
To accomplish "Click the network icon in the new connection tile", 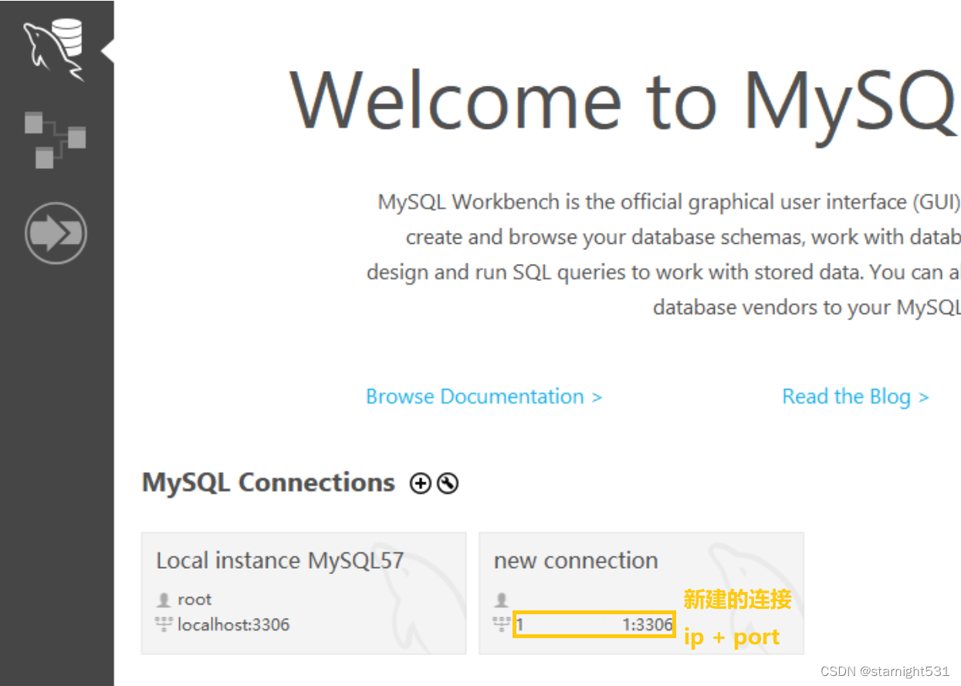I will click(x=502, y=624).
